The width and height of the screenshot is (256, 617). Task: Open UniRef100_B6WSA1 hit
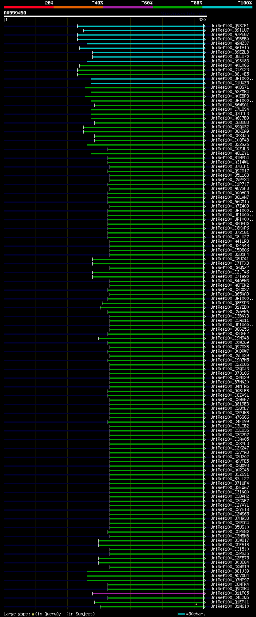click(230, 105)
